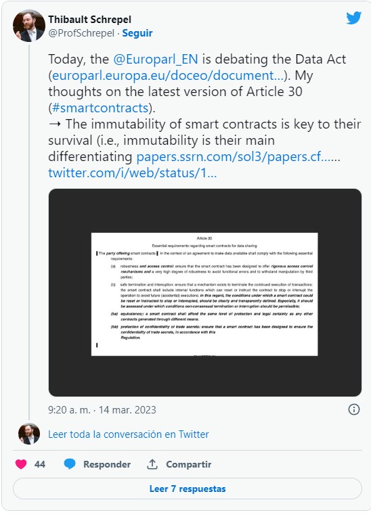371x519 pixels.
Task: Click the small avatar beside conversation link
Action: [x=29, y=434]
